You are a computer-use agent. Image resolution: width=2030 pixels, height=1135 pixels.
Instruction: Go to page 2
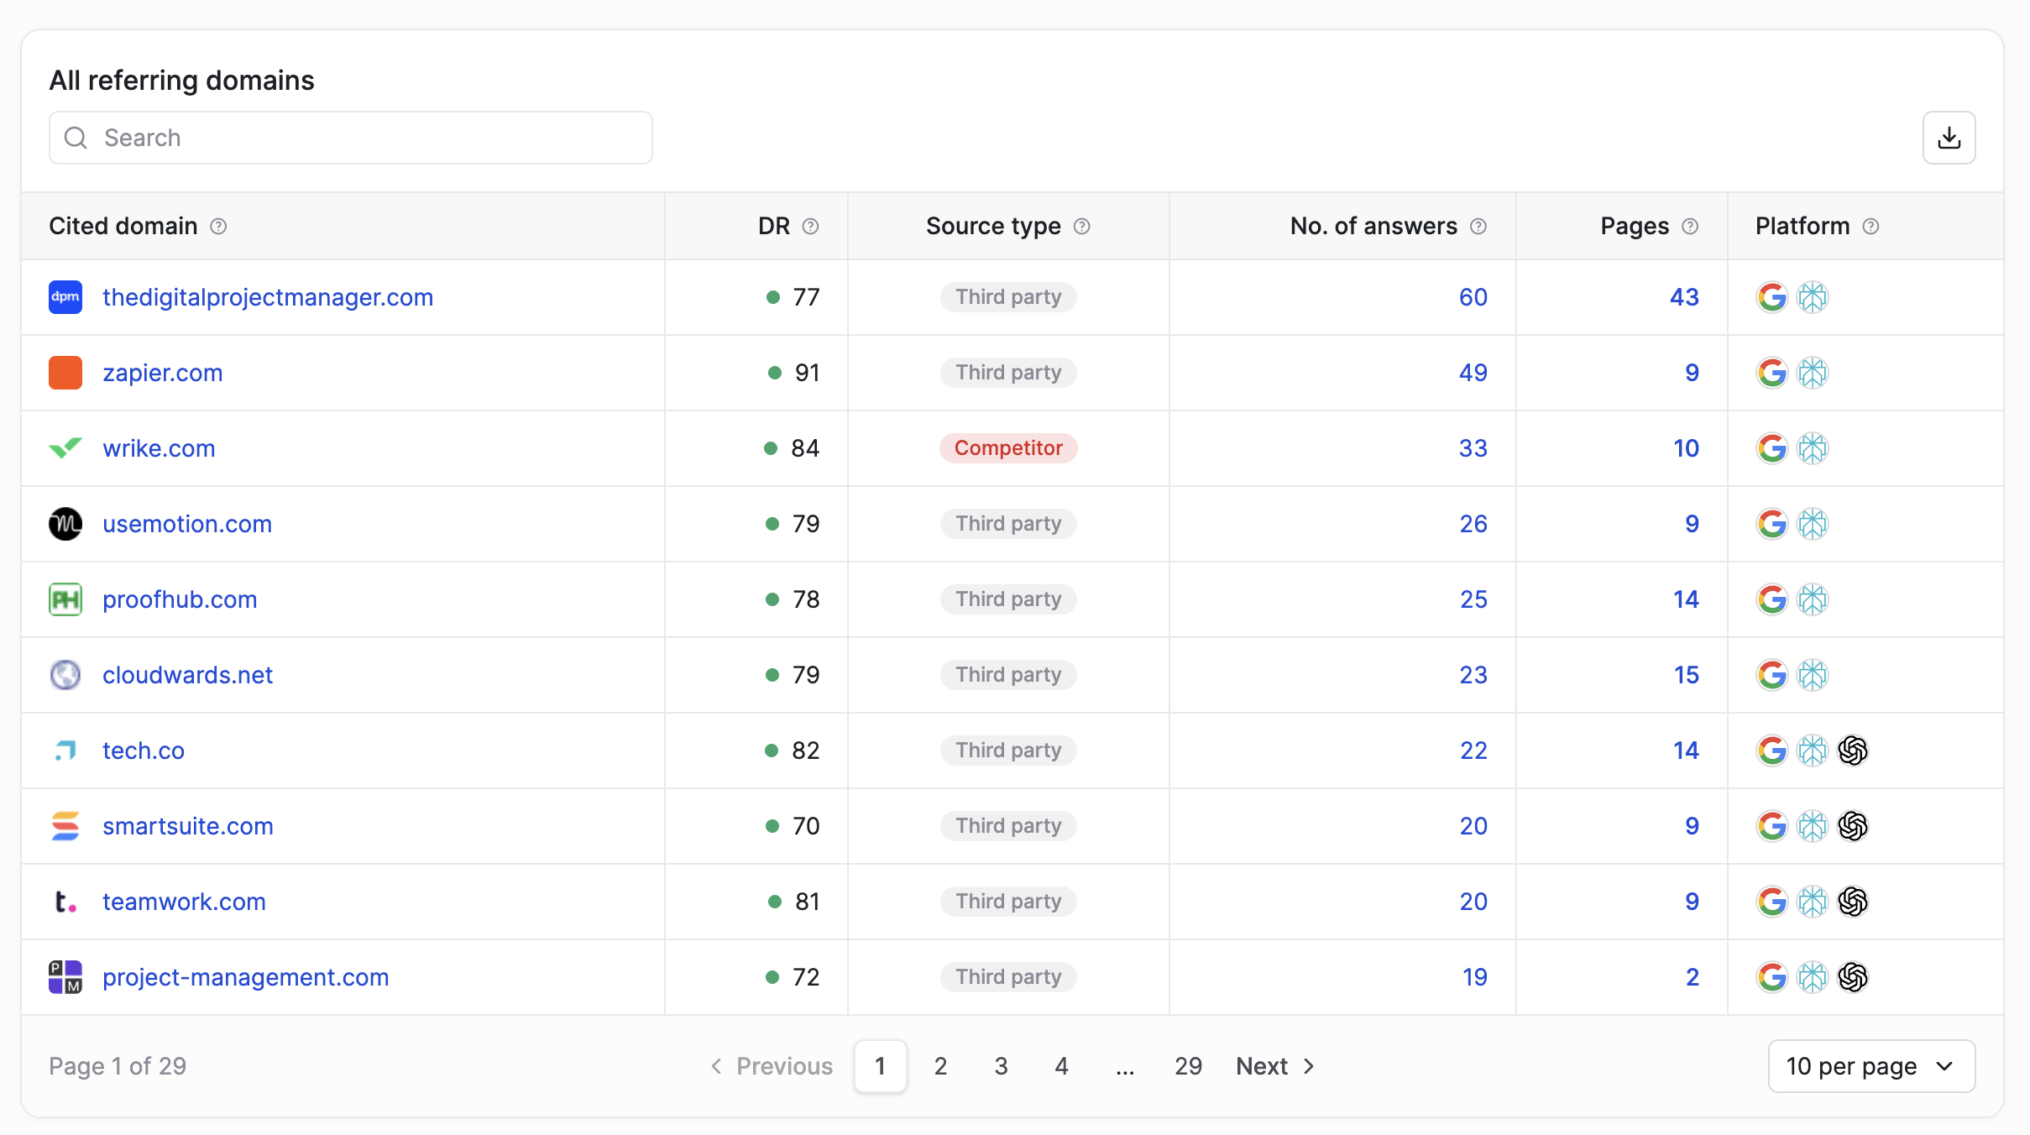click(x=940, y=1066)
